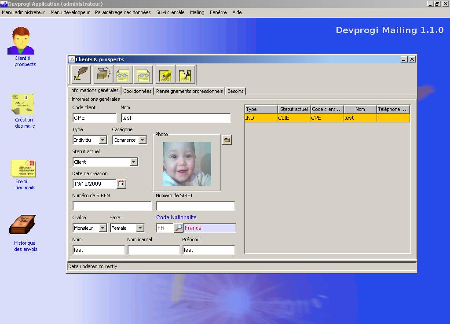This screenshot has height=324, width=450.
Task: Click the Numéro de SIREN field
Action: pos(112,206)
